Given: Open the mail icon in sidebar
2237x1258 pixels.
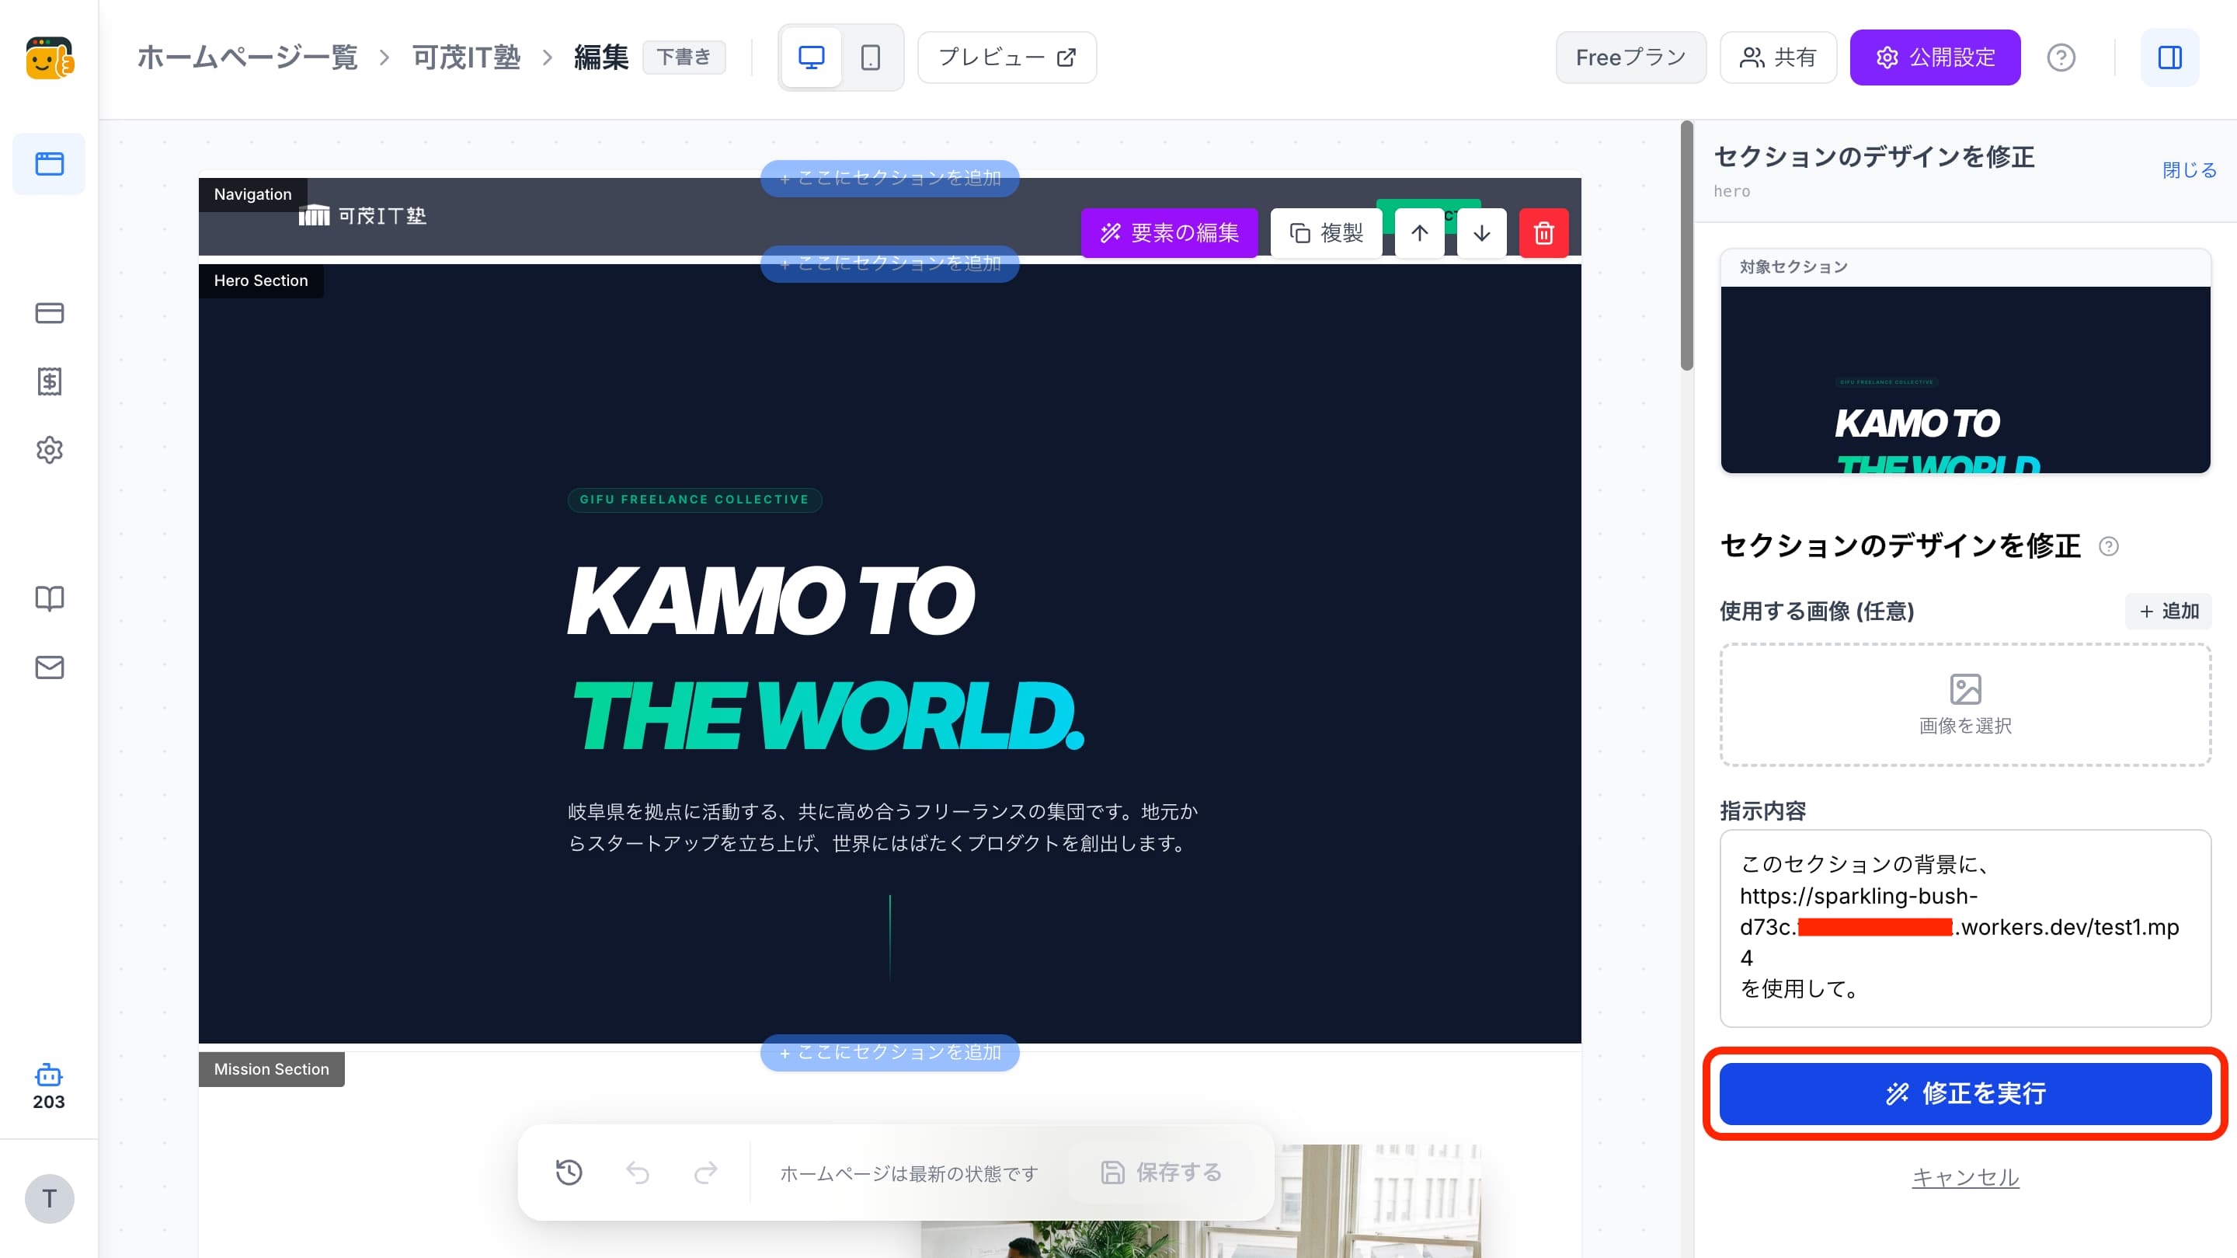Looking at the screenshot, I should tap(50, 667).
